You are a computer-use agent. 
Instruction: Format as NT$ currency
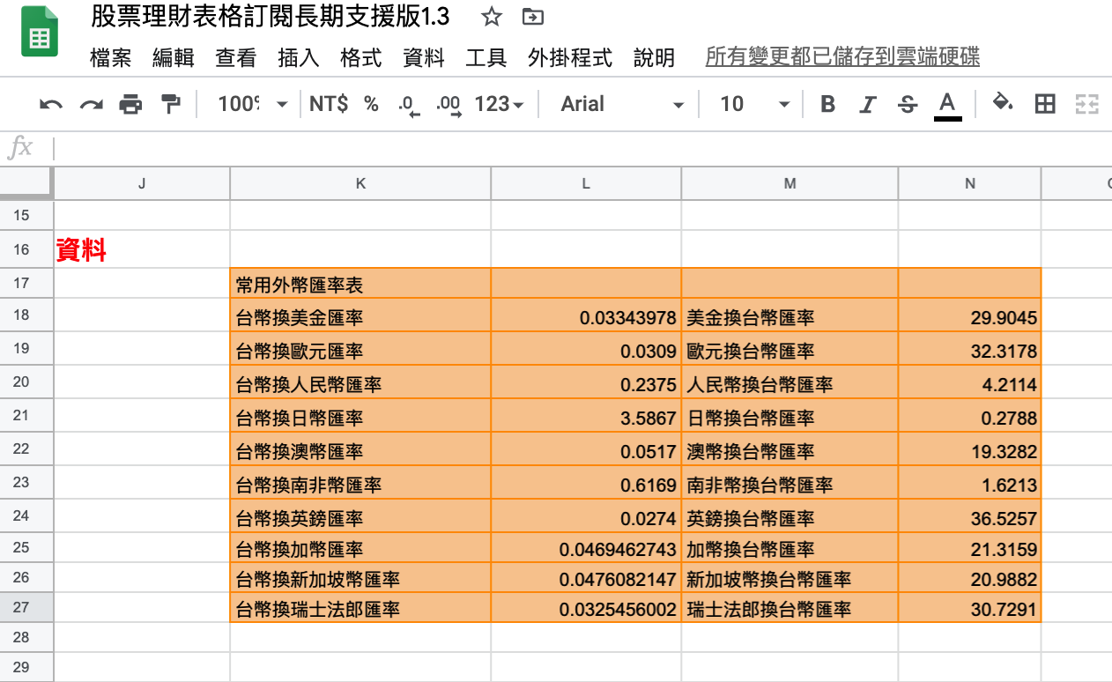coord(329,104)
